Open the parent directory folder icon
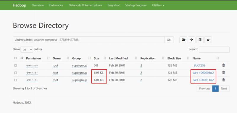Screen dimensions: 237x113 (183, 40)
